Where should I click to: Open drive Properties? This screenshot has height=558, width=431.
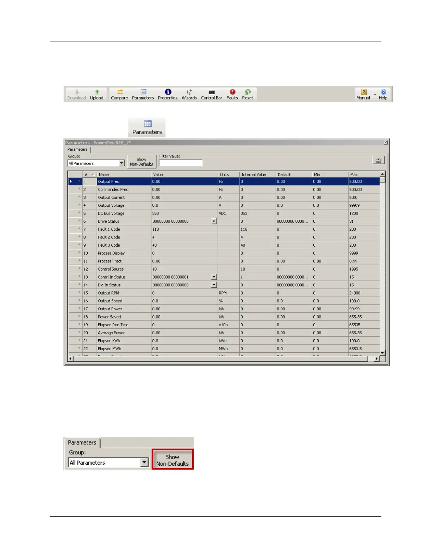coord(168,95)
